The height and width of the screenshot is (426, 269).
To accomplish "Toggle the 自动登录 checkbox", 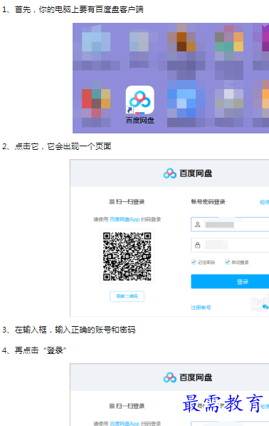I will tap(228, 262).
